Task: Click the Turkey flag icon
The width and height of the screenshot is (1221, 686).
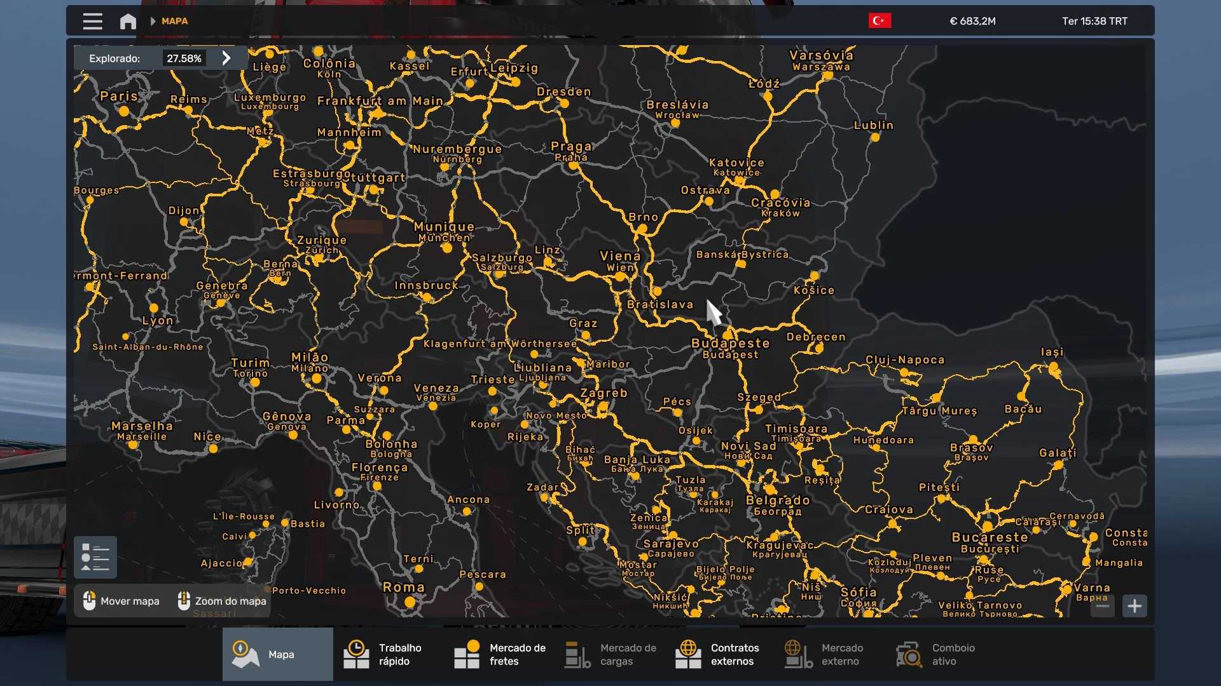Action: (880, 21)
